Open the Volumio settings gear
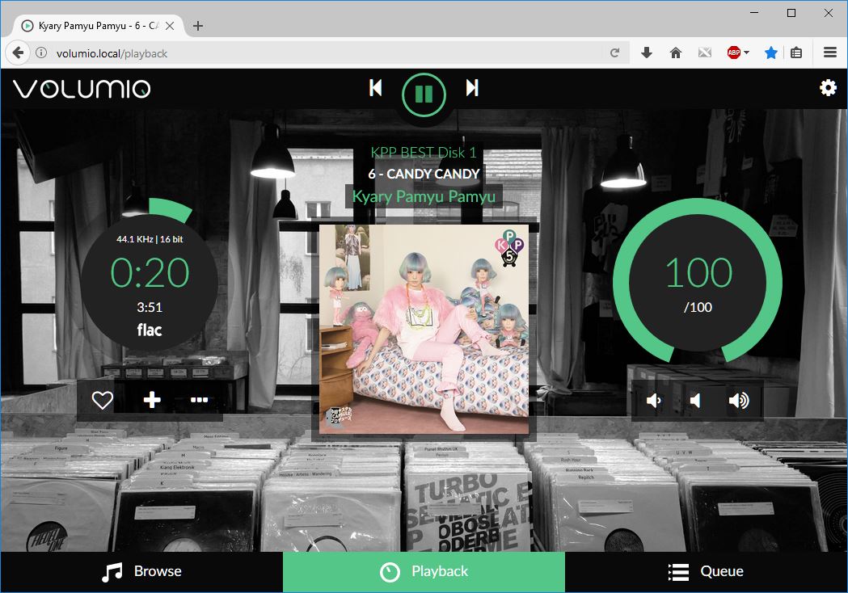The height and width of the screenshot is (593, 848). tap(828, 87)
